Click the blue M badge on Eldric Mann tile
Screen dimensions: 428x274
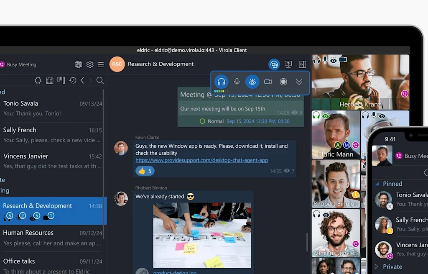pyautogui.click(x=346, y=145)
